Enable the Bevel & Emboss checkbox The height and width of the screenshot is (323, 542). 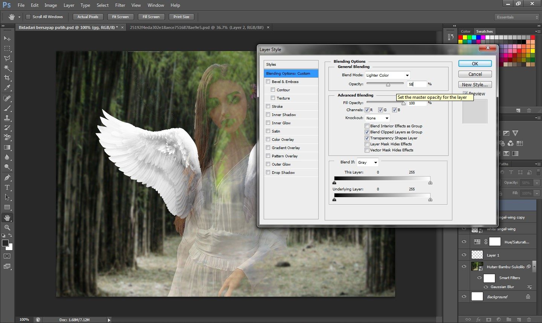click(268, 82)
